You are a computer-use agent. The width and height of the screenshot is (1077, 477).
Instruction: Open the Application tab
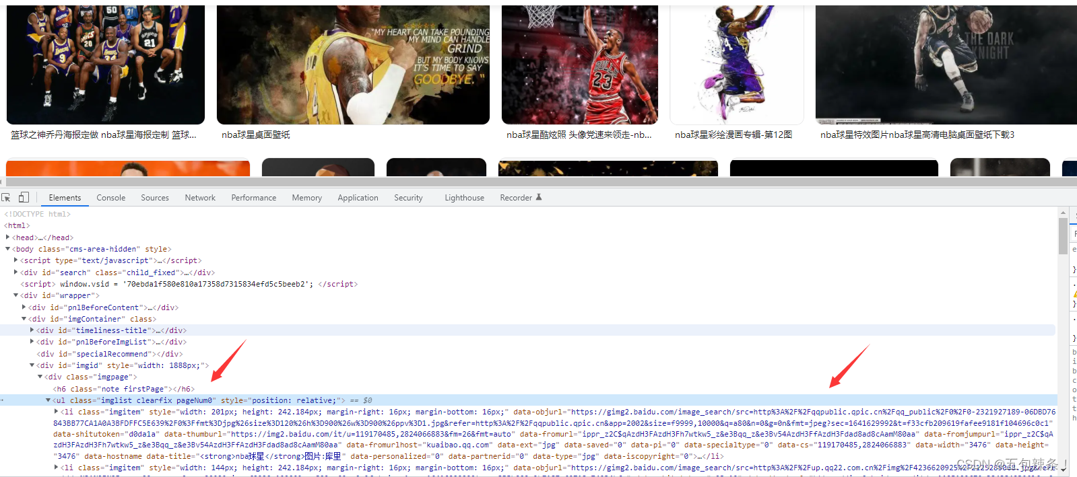tap(358, 198)
